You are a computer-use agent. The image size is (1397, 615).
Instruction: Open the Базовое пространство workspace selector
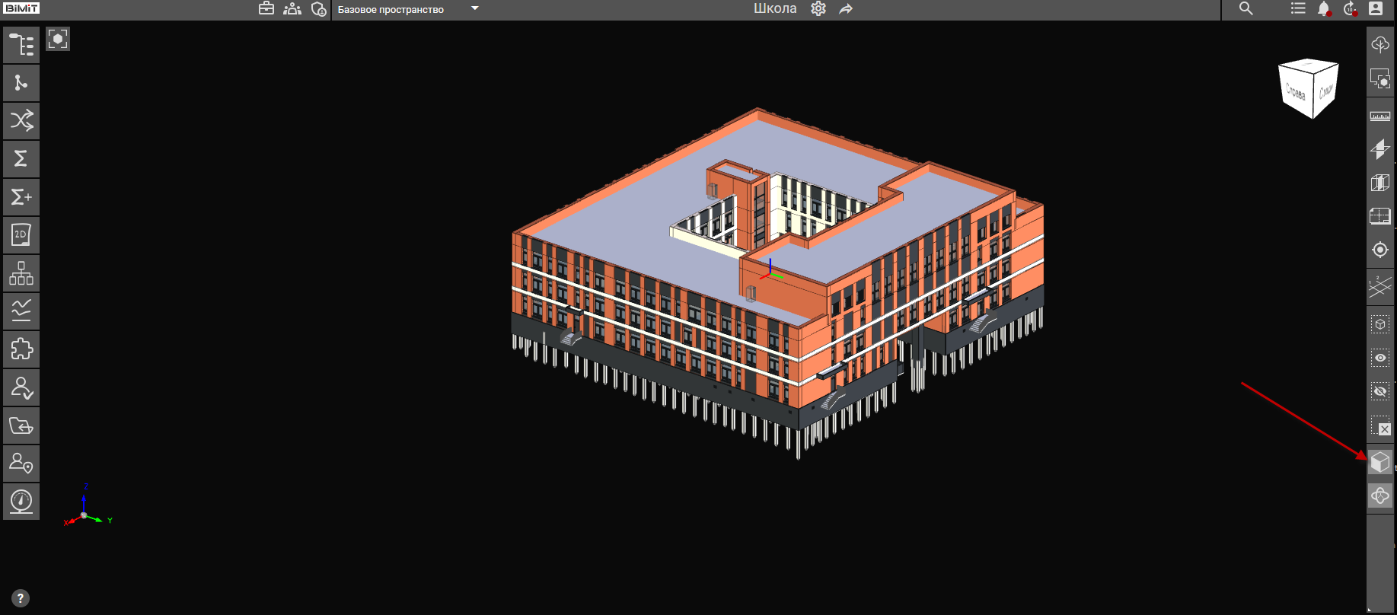[x=391, y=10]
